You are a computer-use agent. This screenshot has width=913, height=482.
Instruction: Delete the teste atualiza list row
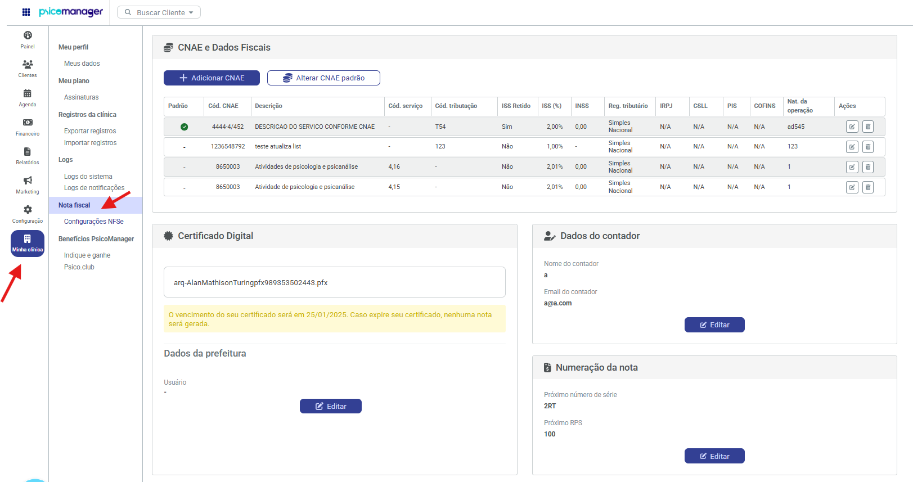(x=867, y=147)
